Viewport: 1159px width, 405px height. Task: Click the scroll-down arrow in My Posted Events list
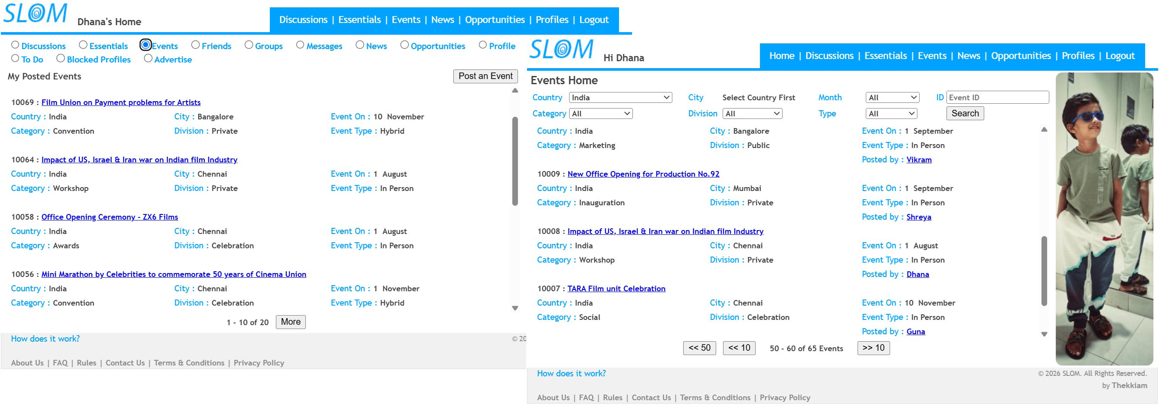click(x=515, y=308)
